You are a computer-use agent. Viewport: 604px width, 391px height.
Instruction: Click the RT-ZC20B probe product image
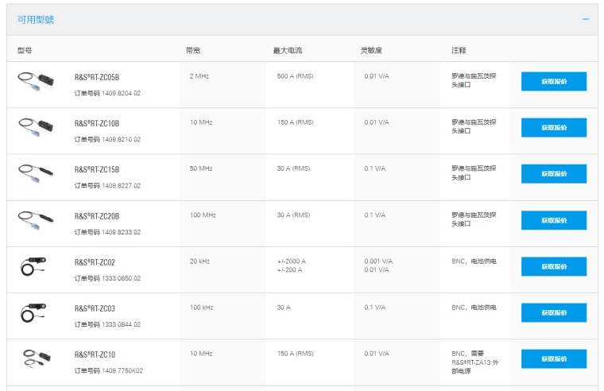point(36,219)
